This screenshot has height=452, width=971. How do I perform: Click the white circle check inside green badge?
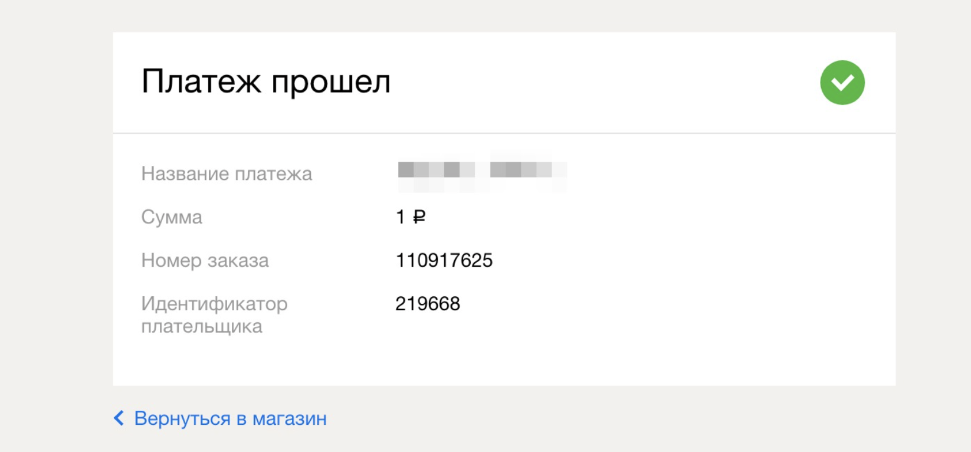pos(842,81)
